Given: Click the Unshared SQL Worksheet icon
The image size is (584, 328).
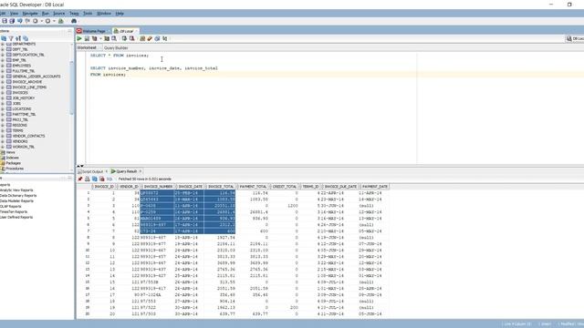Looking at the screenshot, I should 142,38.
